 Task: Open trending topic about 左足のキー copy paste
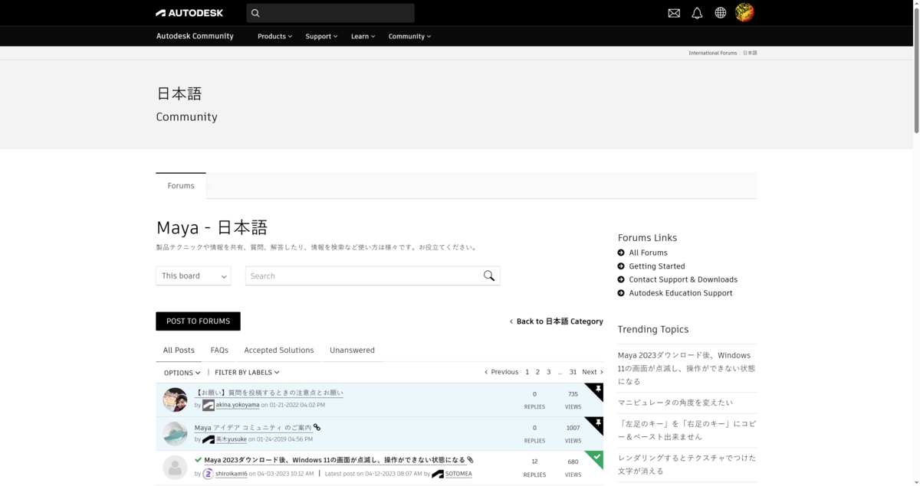(x=687, y=430)
